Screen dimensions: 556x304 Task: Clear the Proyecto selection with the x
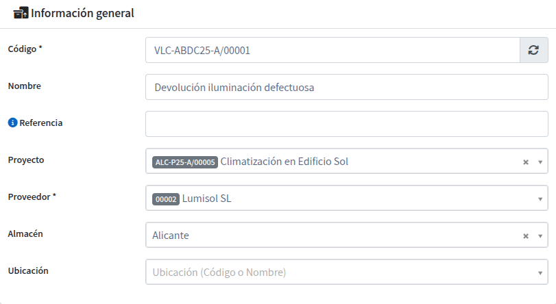[x=526, y=162]
